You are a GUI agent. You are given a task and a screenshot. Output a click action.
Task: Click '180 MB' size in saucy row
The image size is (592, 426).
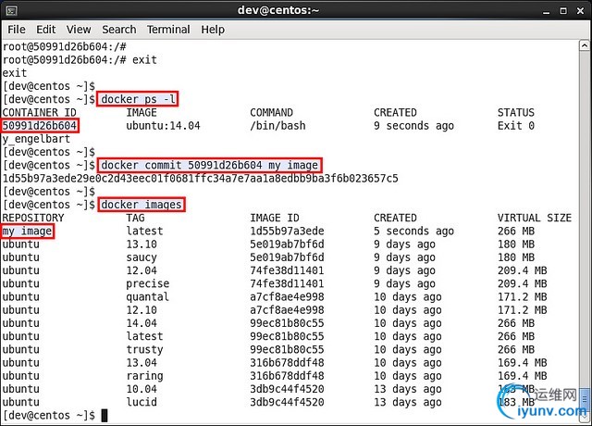516,257
